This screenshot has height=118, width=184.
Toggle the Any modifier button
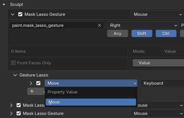point(118,34)
